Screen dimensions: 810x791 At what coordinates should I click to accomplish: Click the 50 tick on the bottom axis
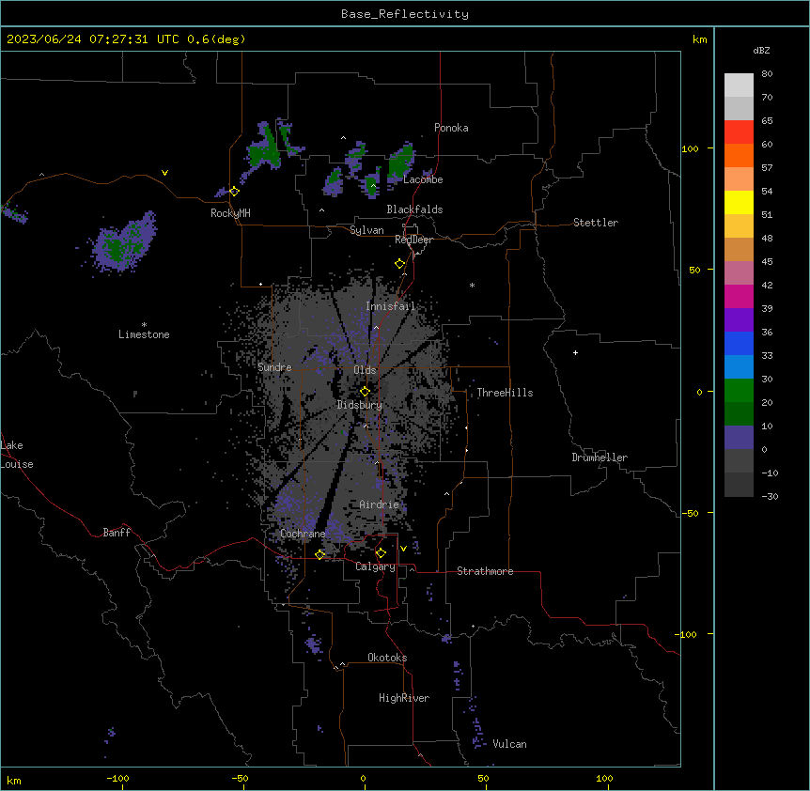pos(483,778)
